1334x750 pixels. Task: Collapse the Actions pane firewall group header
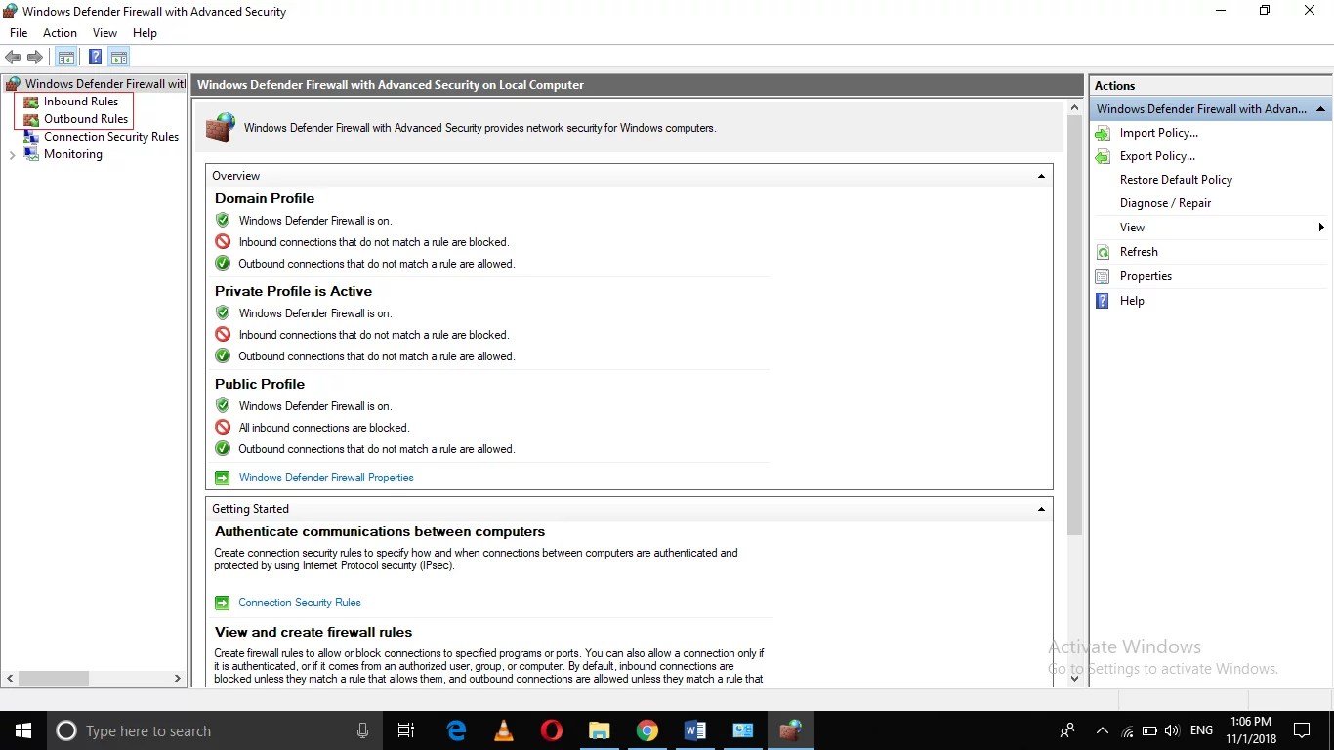tap(1320, 109)
